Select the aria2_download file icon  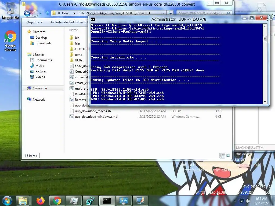(71, 66)
